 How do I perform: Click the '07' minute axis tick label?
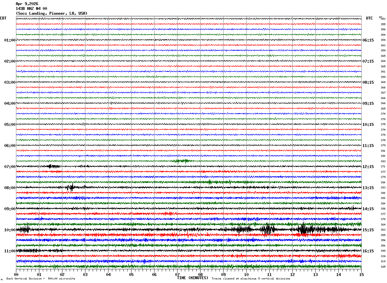[x=177, y=274]
